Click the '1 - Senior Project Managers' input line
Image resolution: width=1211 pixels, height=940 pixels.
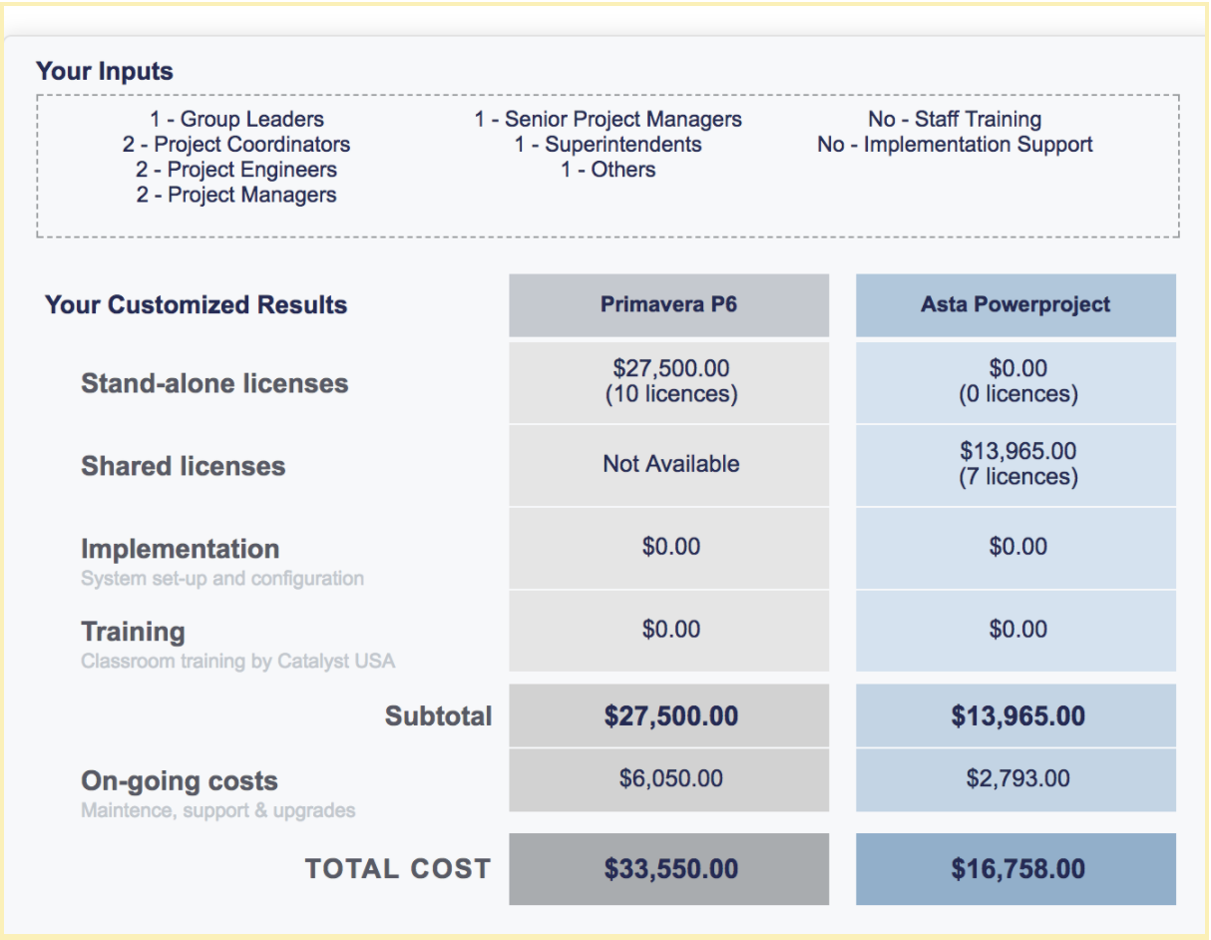[607, 120]
